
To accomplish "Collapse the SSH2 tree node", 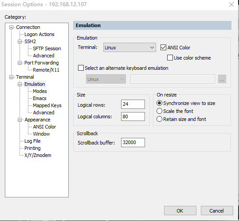I will 20,41.
